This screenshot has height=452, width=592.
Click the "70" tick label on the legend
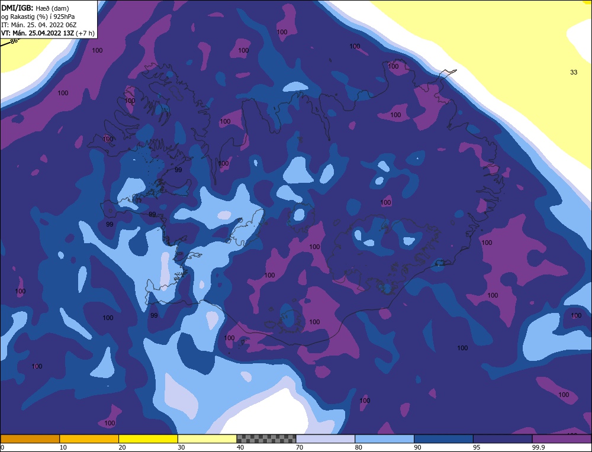[x=300, y=447]
